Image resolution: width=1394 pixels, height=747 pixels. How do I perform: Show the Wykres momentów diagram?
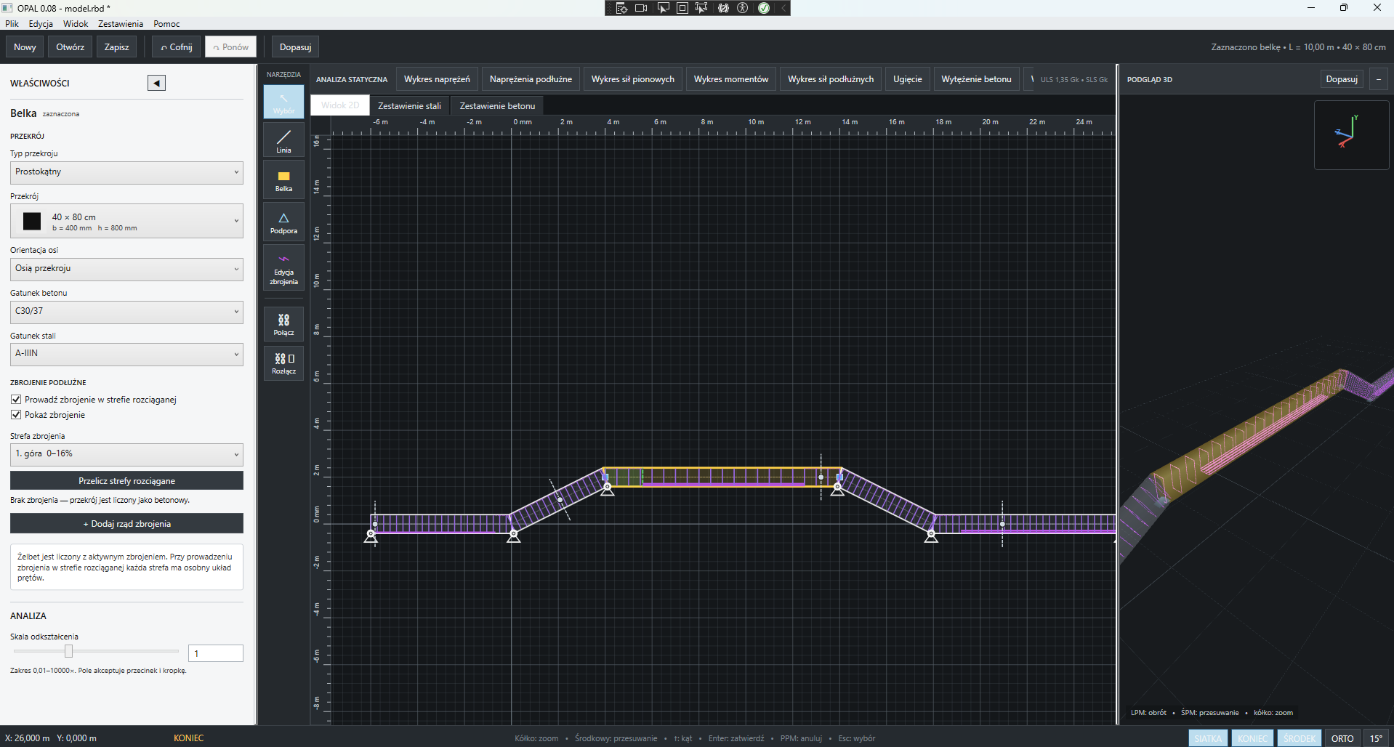pyautogui.click(x=731, y=79)
